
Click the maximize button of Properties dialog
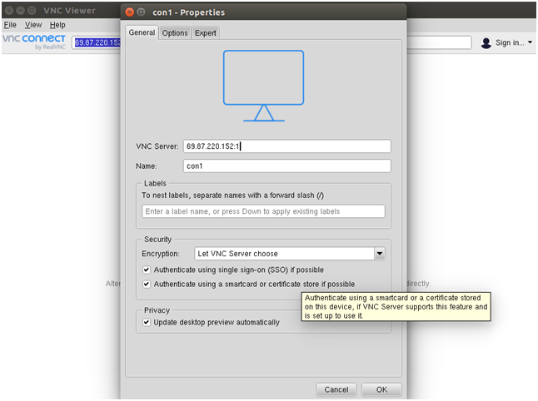(x=141, y=12)
